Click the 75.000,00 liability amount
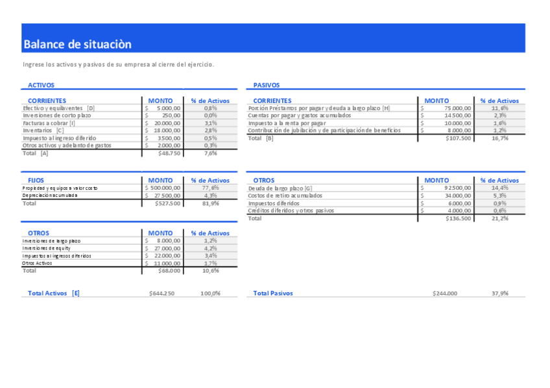 pyautogui.click(x=457, y=108)
